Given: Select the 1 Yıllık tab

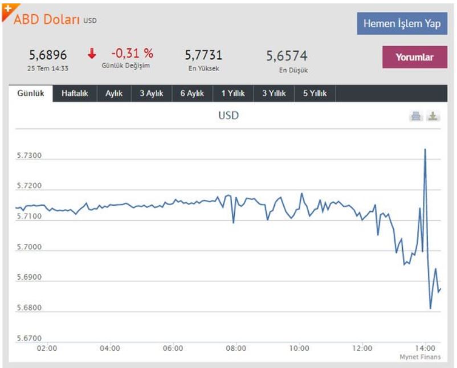Looking at the screenshot, I should 233,94.
